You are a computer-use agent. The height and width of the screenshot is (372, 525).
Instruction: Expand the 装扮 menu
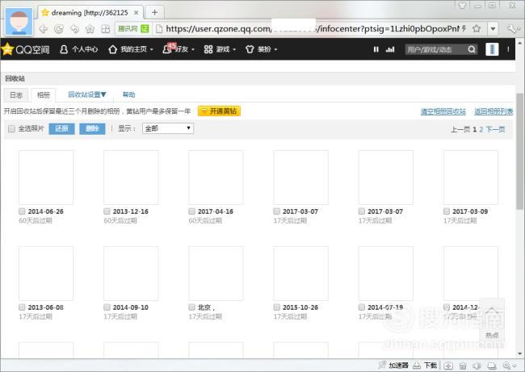tap(262, 49)
